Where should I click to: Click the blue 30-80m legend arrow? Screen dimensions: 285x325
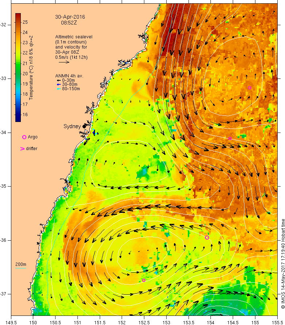[x=59, y=85]
